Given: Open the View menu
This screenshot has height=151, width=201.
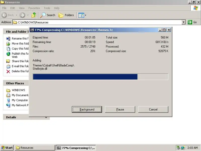Looking at the screenshot, I should coord(22,8).
